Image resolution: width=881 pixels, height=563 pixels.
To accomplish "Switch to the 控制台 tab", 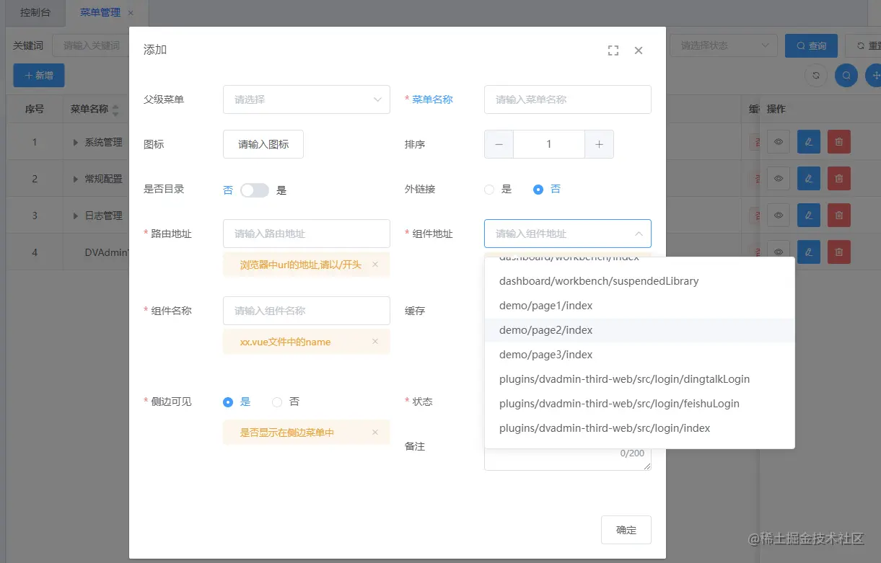I will point(35,13).
